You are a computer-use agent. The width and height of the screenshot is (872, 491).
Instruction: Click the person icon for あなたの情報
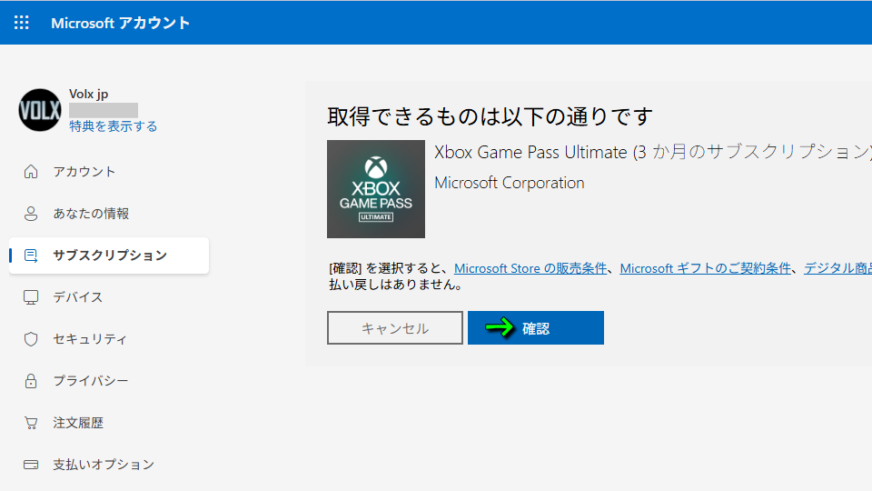31,213
